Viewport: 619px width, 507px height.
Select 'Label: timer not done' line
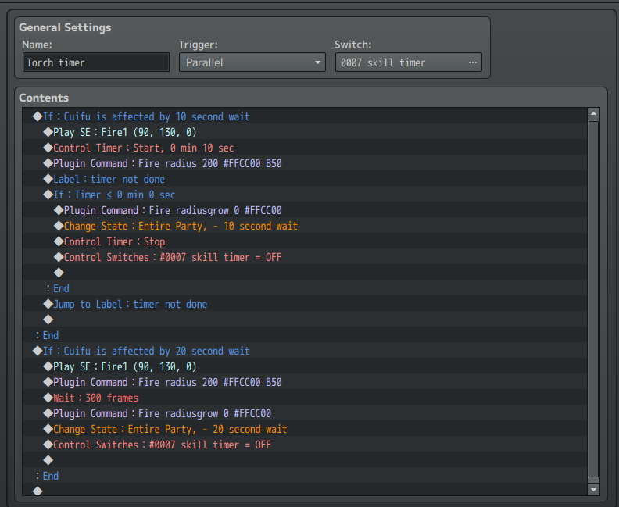coord(304,179)
